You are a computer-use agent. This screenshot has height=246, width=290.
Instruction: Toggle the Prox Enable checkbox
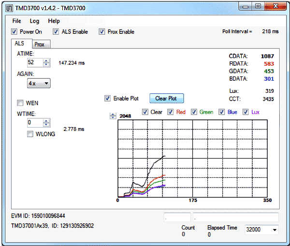tap(101, 31)
